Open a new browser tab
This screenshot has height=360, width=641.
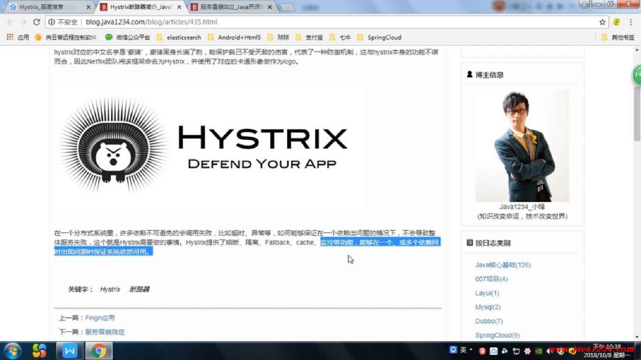pyautogui.click(x=287, y=7)
